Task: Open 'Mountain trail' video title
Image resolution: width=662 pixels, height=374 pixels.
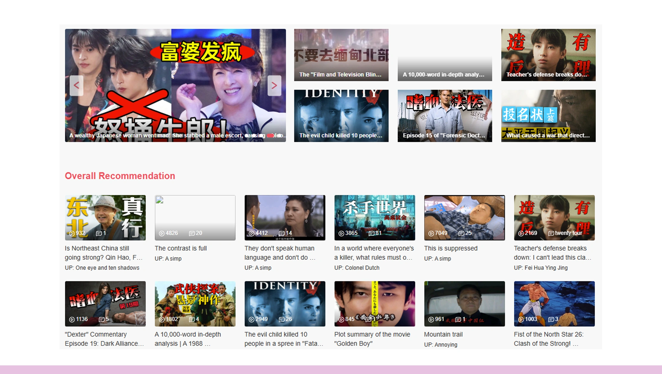Action: pos(443,334)
